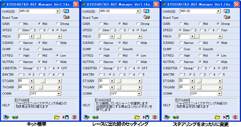This screenshot has height=127, width=241.
Task: Select V.INERTIA Strong in the right window
Action: (181, 68)
